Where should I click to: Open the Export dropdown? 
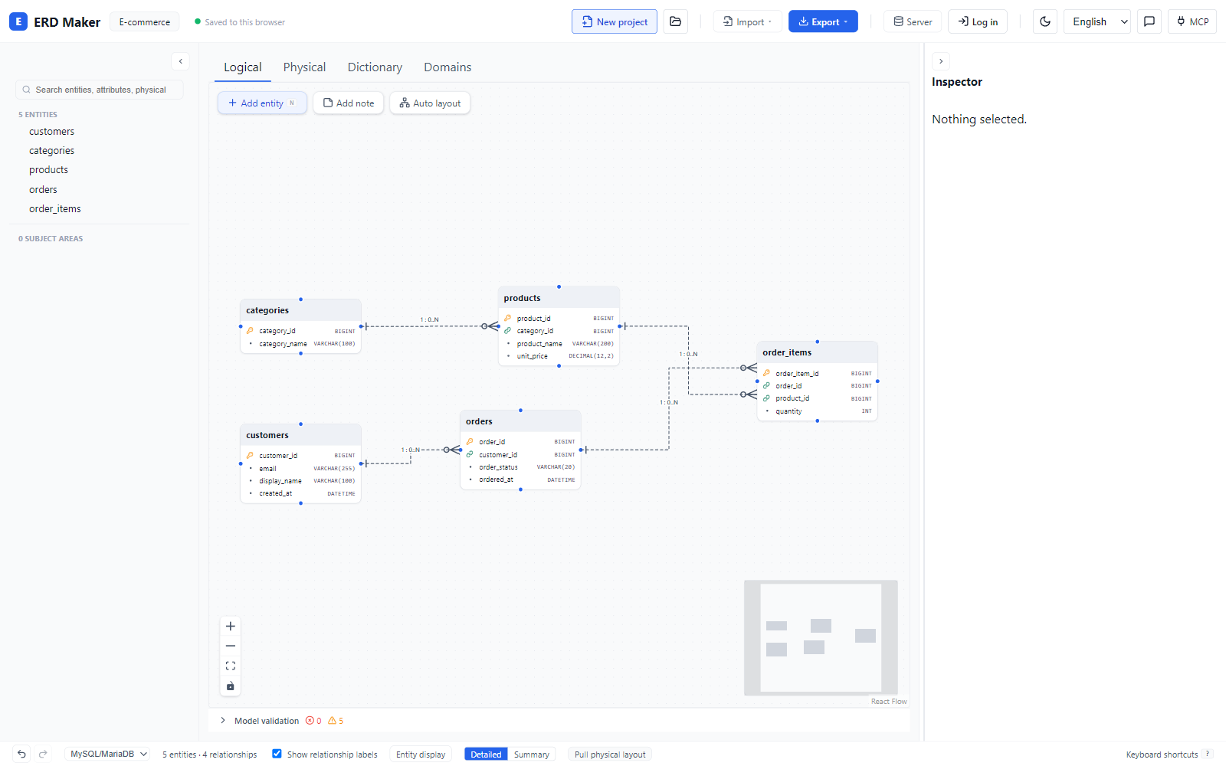[823, 21]
